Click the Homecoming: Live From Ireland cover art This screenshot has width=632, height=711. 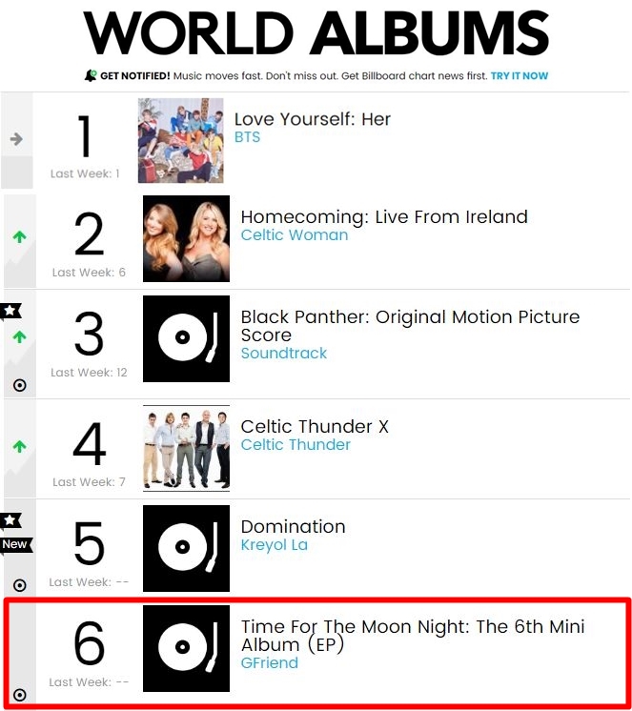tap(186, 238)
